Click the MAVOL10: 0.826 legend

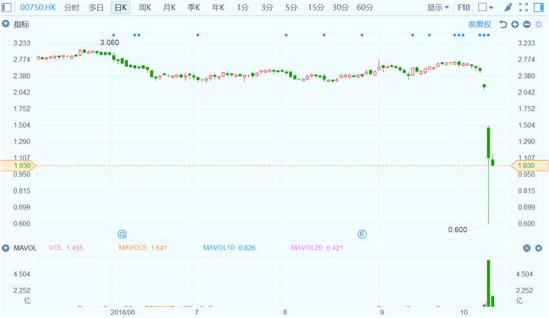229,248
